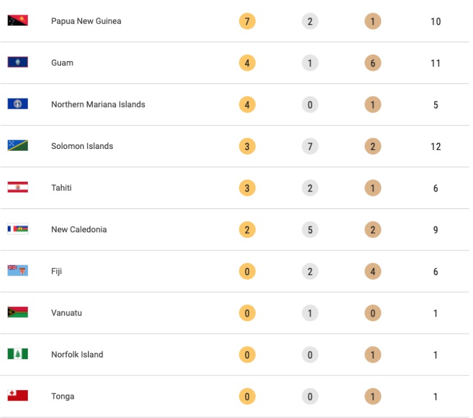Click the Solomon Islands flag icon
The image size is (473, 418).
(x=18, y=146)
